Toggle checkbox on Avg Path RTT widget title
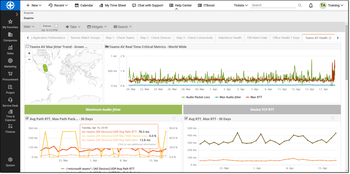 click(27, 118)
